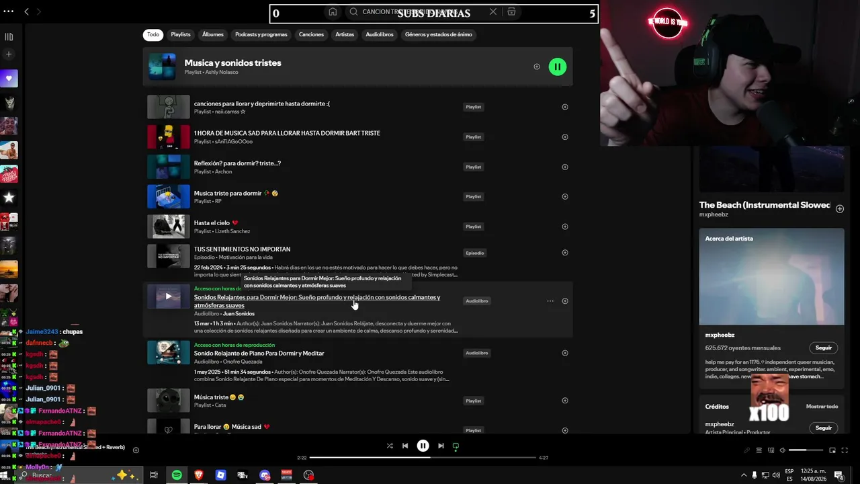Image resolution: width=860 pixels, height=484 pixels.
Task: Follow mxpheebz in the Créditos section
Action: tap(824, 428)
